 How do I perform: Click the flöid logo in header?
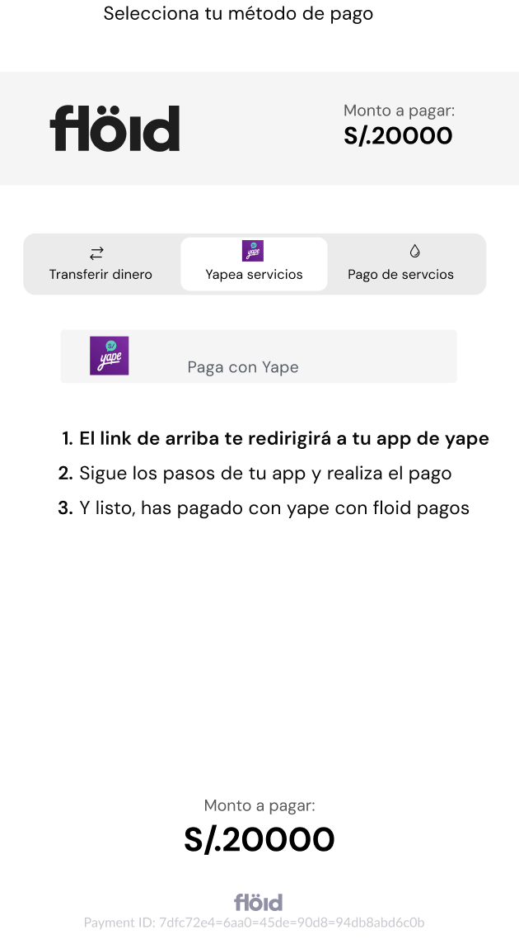(115, 128)
